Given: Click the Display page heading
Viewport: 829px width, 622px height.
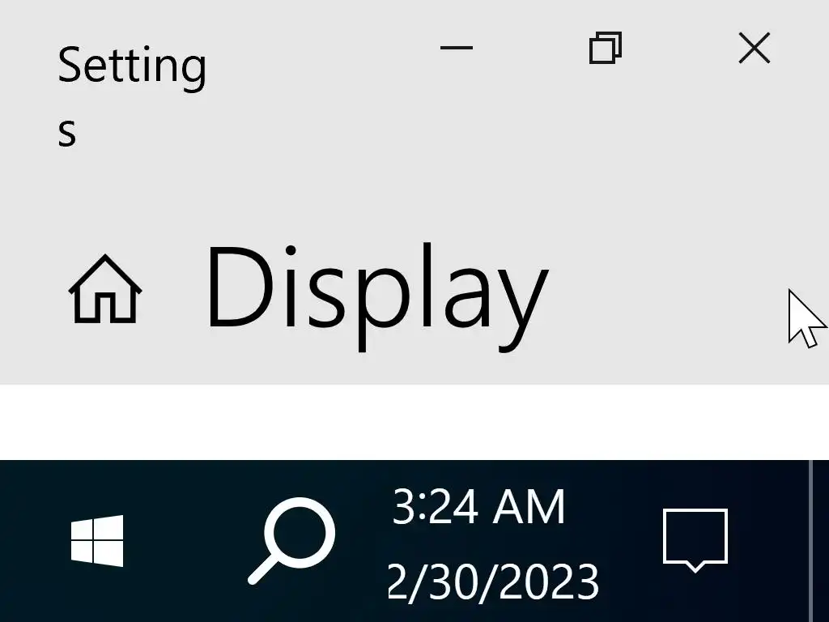Looking at the screenshot, I should coord(378,296).
